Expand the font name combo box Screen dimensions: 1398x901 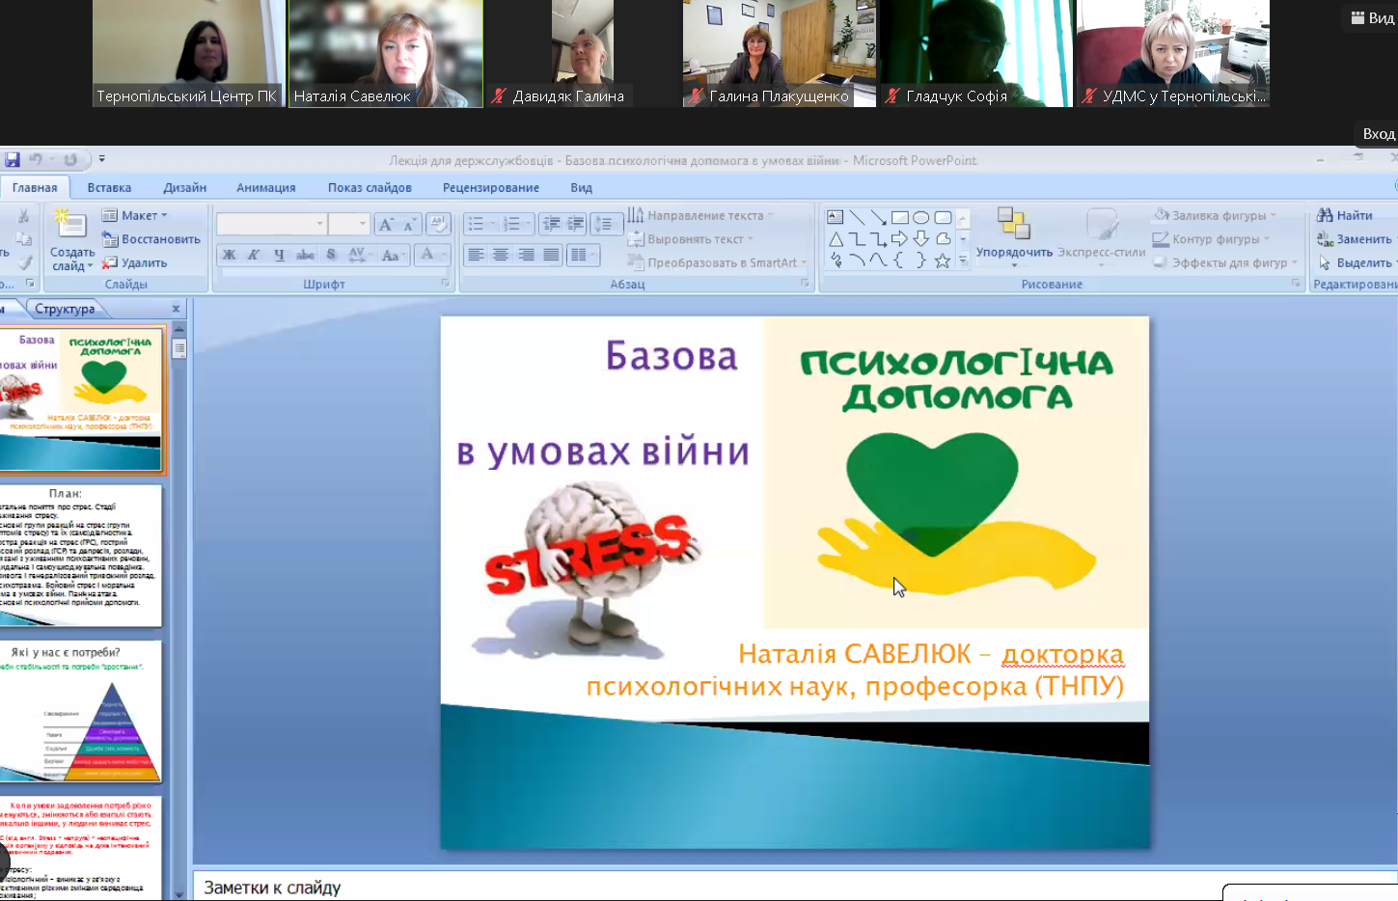coord(319,224)
